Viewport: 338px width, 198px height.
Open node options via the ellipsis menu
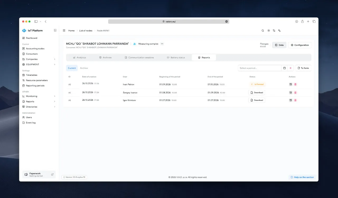(162, 44)
